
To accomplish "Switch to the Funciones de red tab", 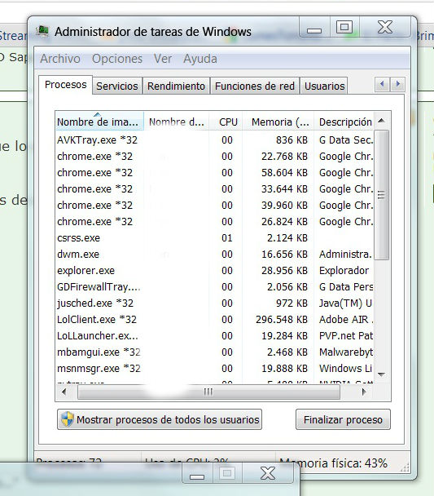I will point(255,86).
